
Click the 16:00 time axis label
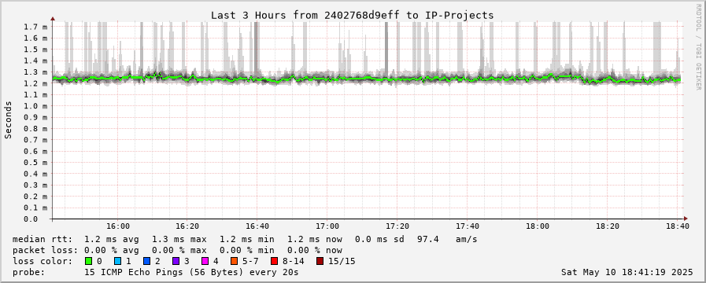(119, 226)
